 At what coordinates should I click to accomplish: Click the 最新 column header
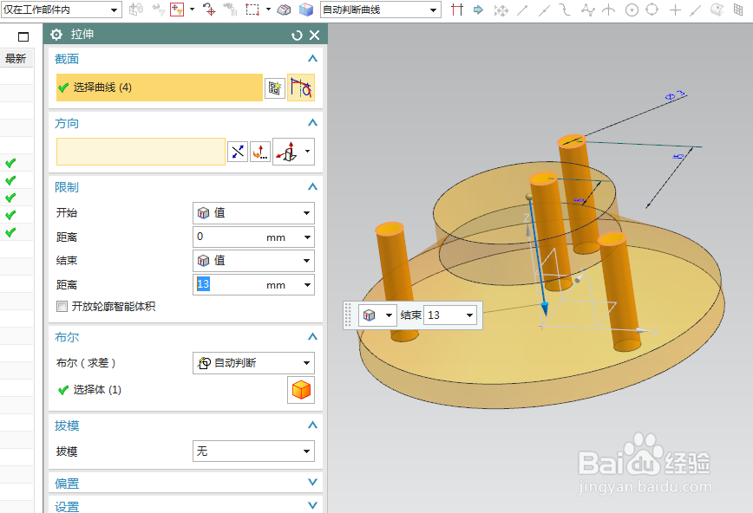(16, 59)
